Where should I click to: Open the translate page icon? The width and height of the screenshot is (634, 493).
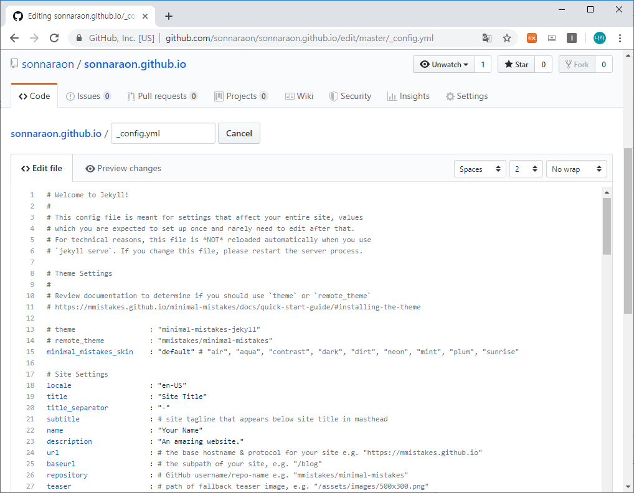(x=487, y=38)
